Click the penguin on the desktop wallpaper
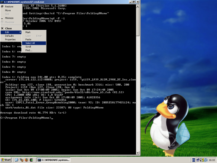The image size is (217, 163). (x=167, y=125)
